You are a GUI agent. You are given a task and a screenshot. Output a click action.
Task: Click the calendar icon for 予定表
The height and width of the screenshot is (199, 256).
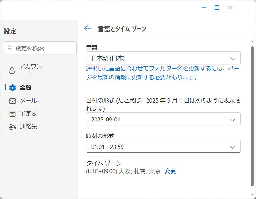12,114
